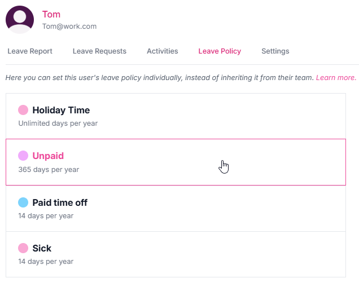The width and height of the screenshot is (359, 287).
Task: Go to the Activities tab
Action: click(163, 51)
